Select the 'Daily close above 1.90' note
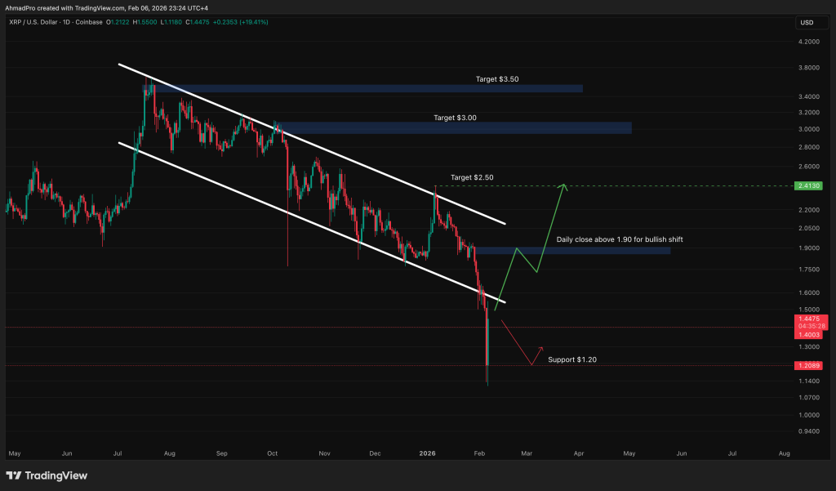836x491 pixels. (x=620, y=239)
